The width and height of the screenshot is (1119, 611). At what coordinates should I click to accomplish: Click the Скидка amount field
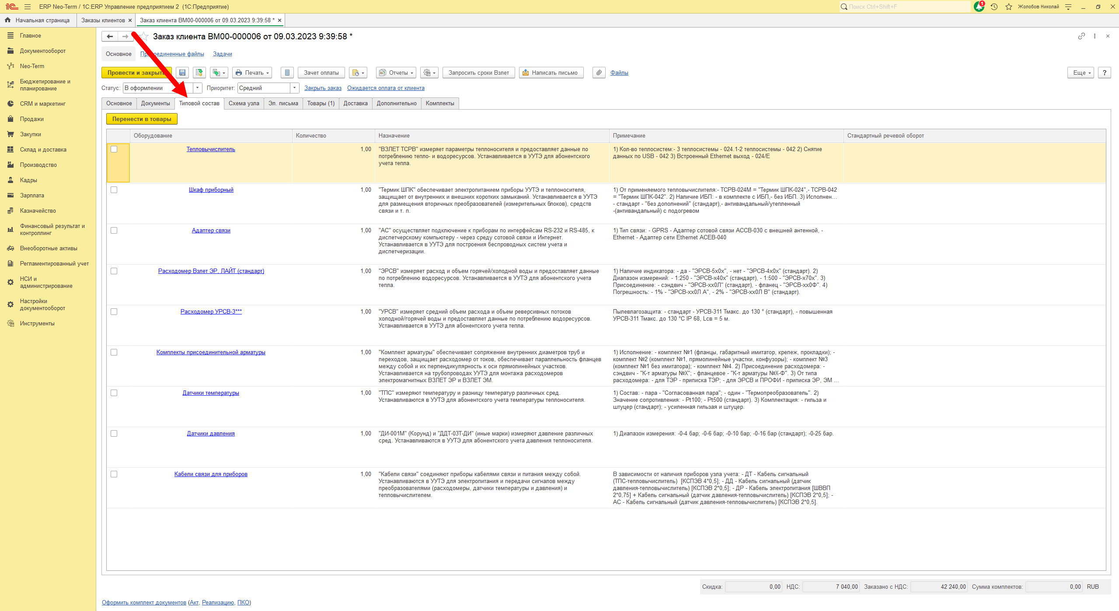coord(753,587)
